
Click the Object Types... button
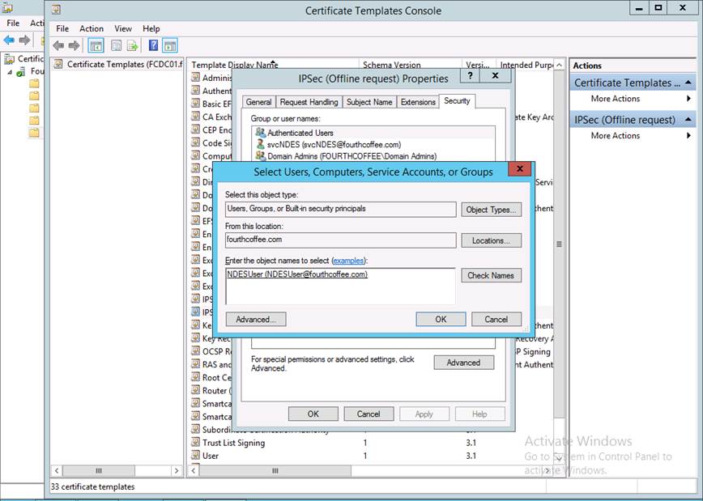coord(491,210)
